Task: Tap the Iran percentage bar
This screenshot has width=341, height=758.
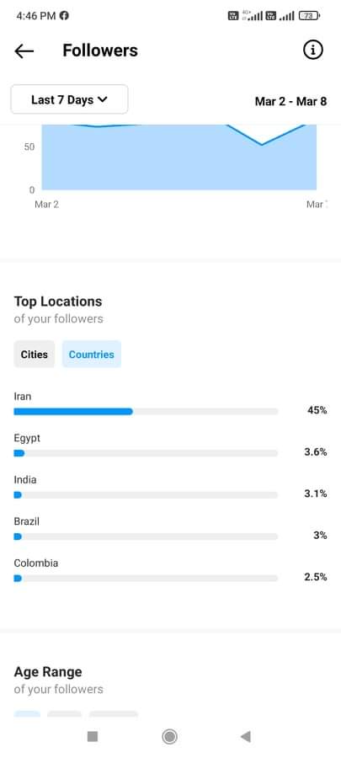Action: pyautogui.click(x=146, y=411)
